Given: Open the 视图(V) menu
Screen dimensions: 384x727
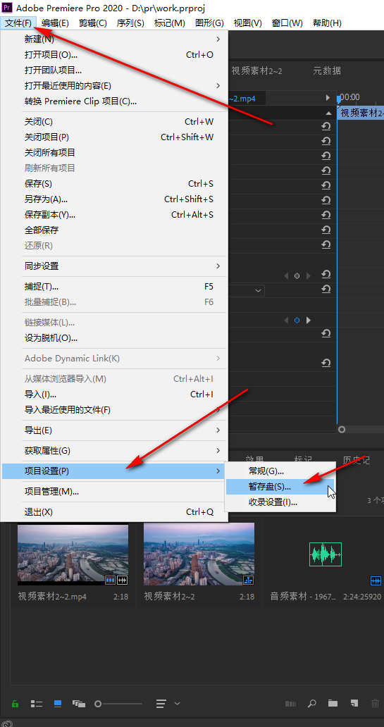Looking at the screenshot, I should (x=247, y=23).
